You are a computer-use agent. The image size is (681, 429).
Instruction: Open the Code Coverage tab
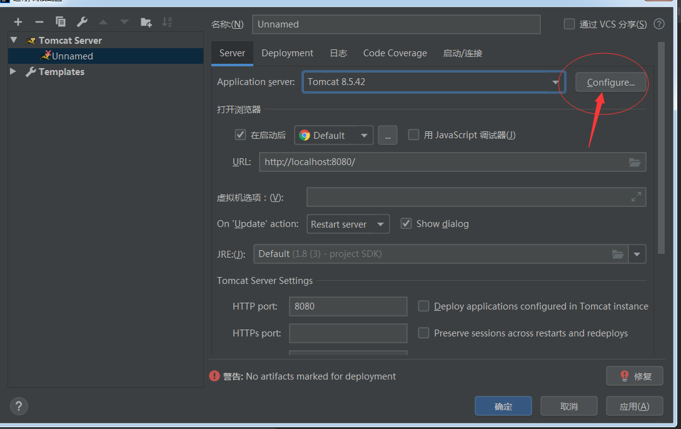tap(395, 53)
